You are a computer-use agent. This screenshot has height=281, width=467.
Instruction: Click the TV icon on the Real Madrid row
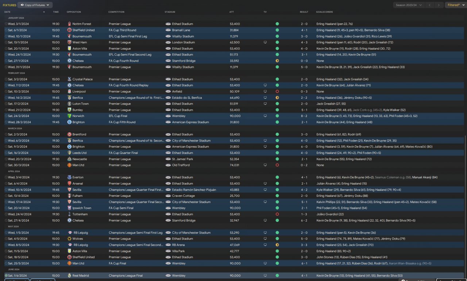265,276
